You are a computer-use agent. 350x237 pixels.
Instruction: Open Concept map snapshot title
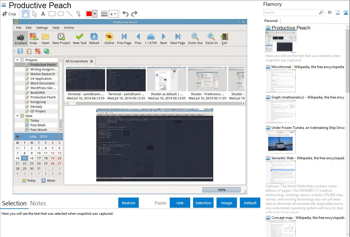pyautogui.click(x=308, y=217)
